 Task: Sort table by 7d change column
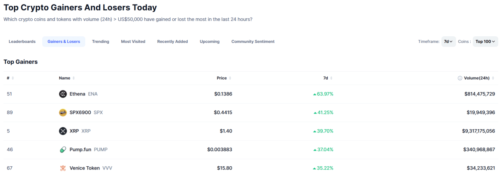pyautogui.click(x=328, y=78)
